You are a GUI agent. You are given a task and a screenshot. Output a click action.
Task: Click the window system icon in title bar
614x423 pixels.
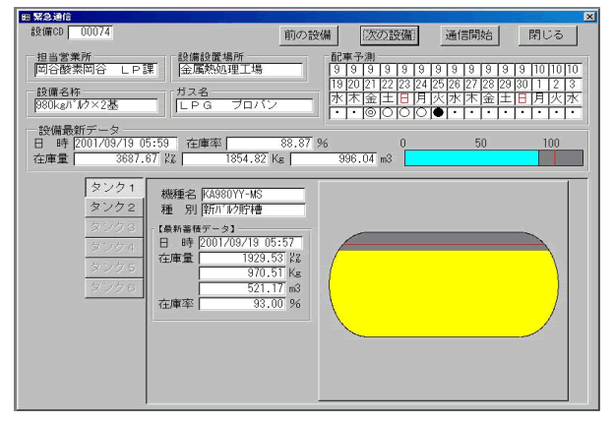pyautogui.click(x=26, y=18)
